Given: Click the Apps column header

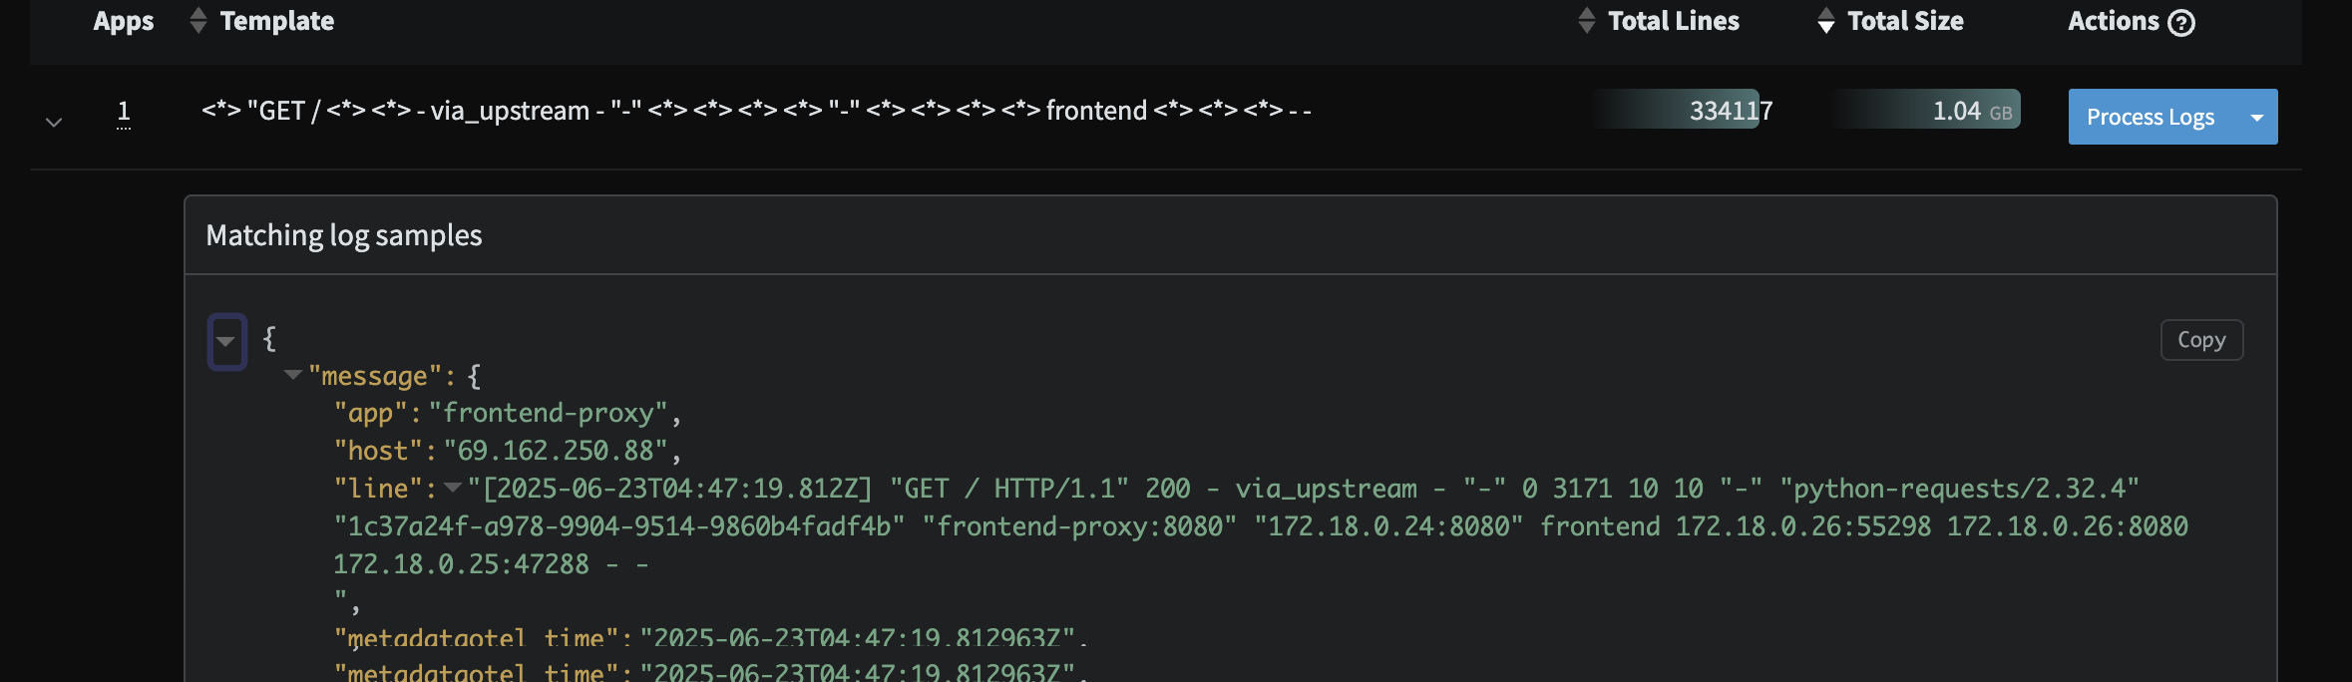Looking at the screenshot, I should pyautogui.click(x=122, y=20).
